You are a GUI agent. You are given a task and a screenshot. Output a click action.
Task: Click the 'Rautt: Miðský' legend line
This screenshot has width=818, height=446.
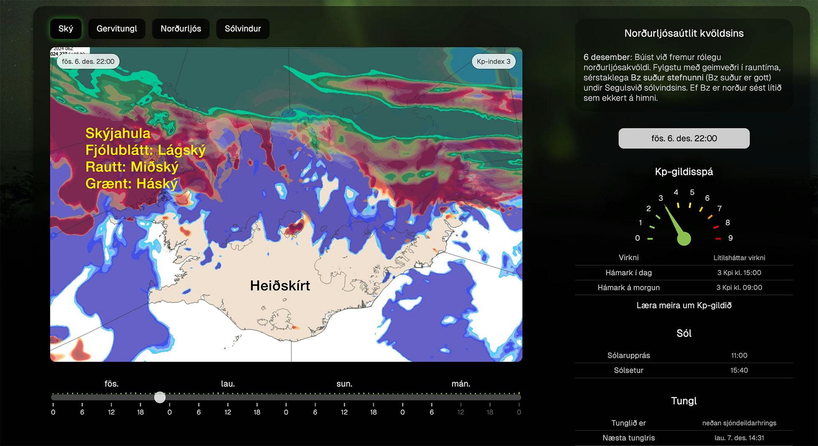tap(132, 166)
